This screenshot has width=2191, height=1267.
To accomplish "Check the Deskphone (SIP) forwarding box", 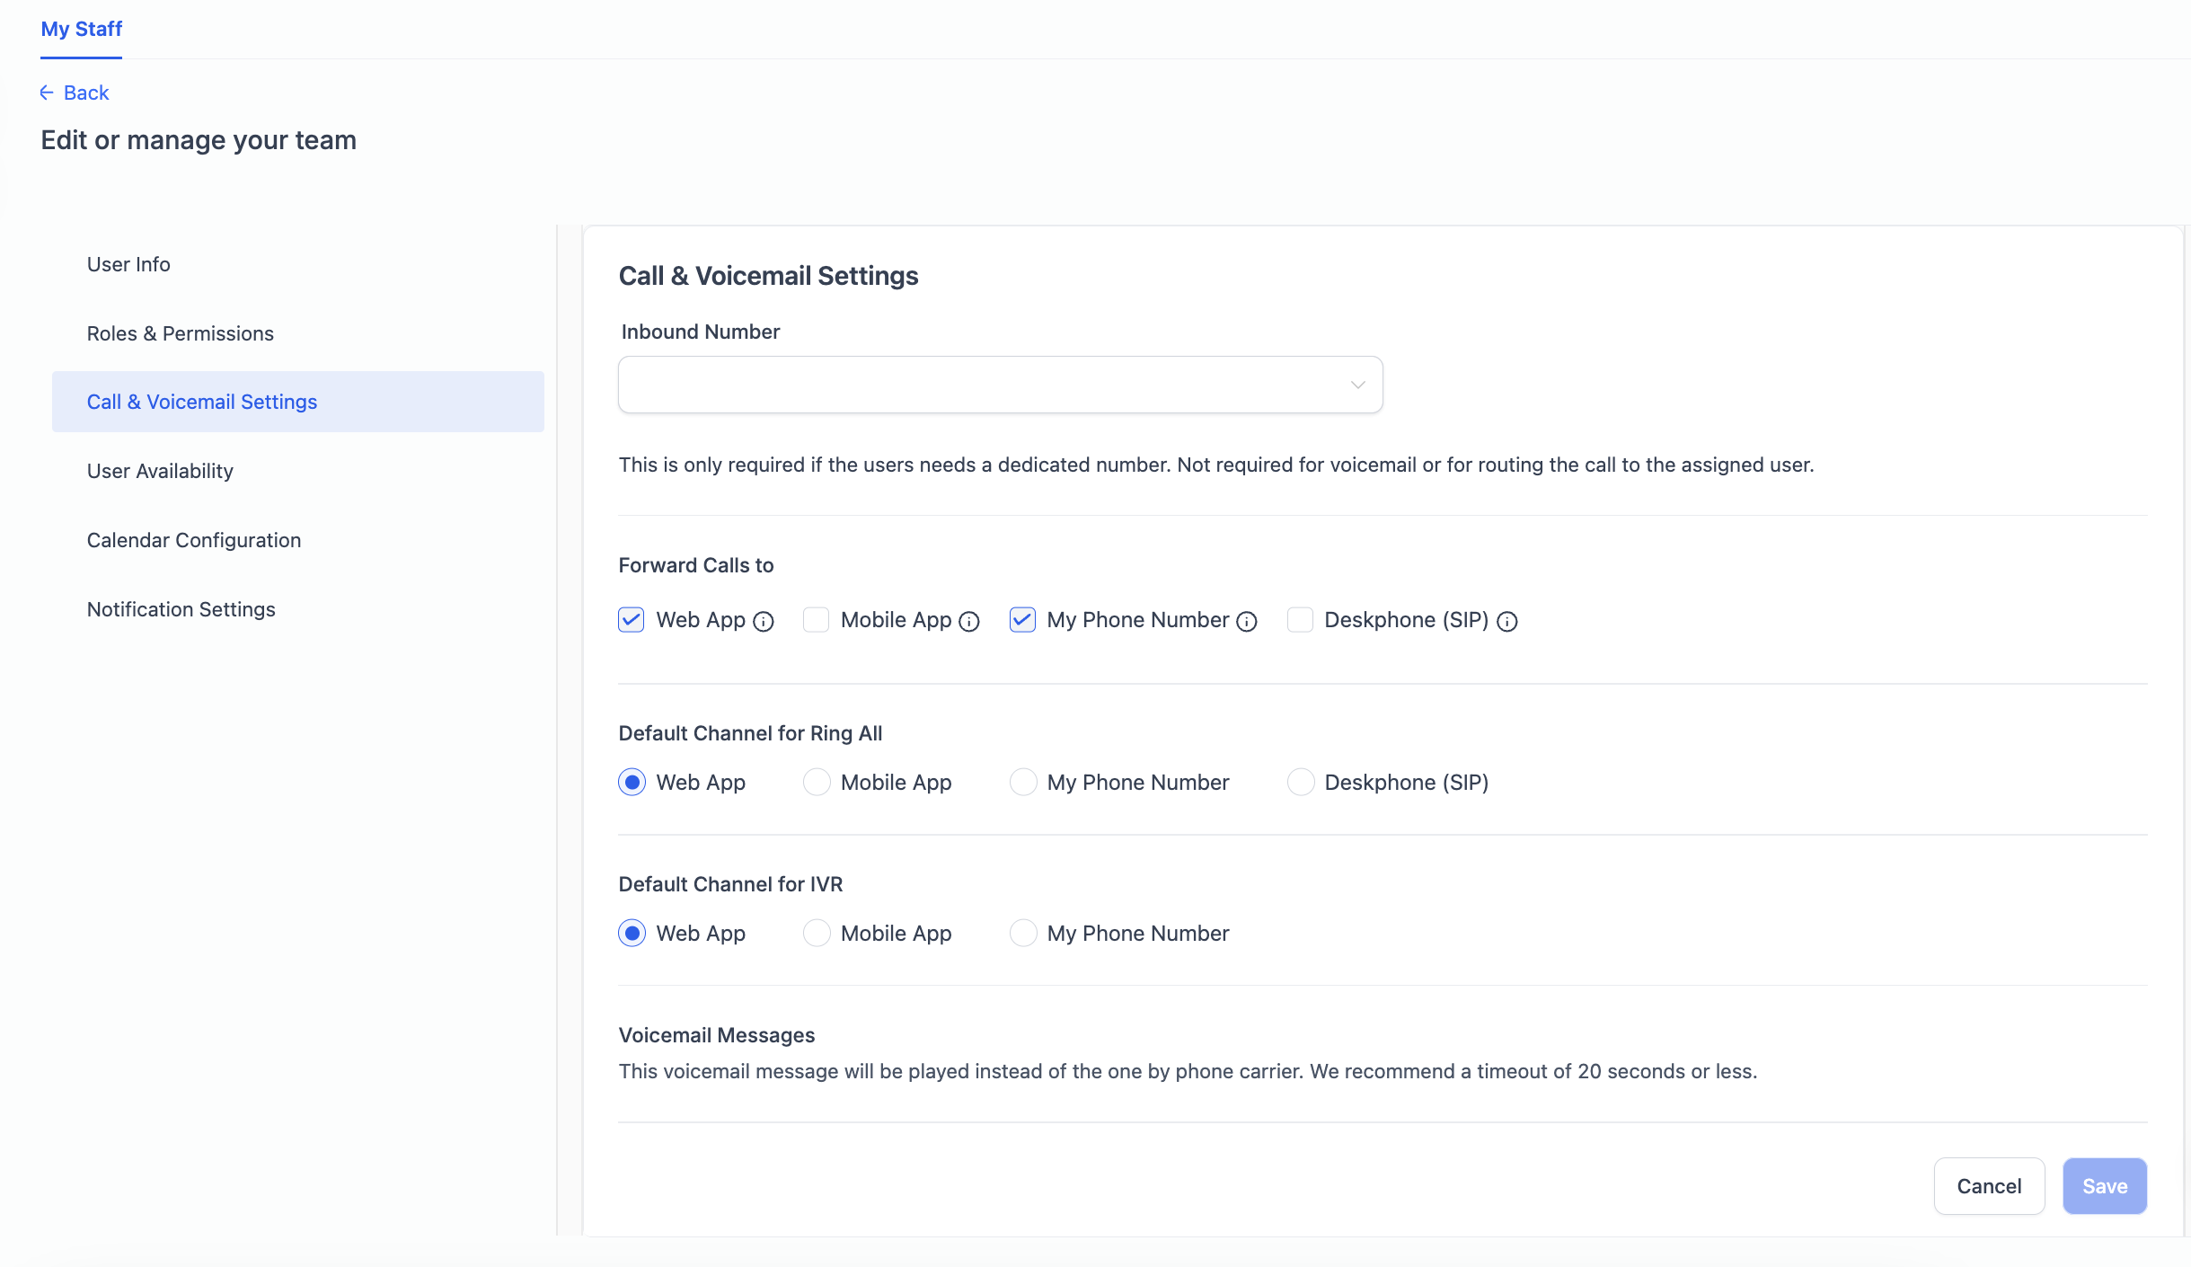I will pyautogui.click(x=1300, y=620).
